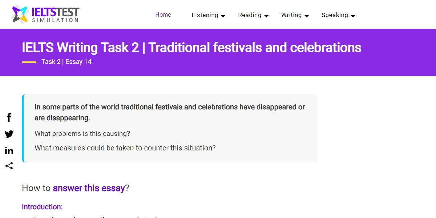Share the page on Facebook
This screenshot has height=218, width=436.
click(9, 117)
